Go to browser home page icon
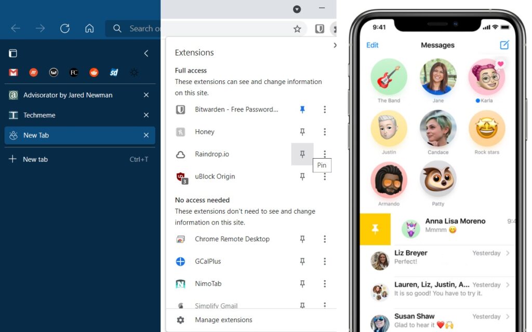The width and height of the screenshot is (532, 332). pyautogui.click(x=89, y=29)
